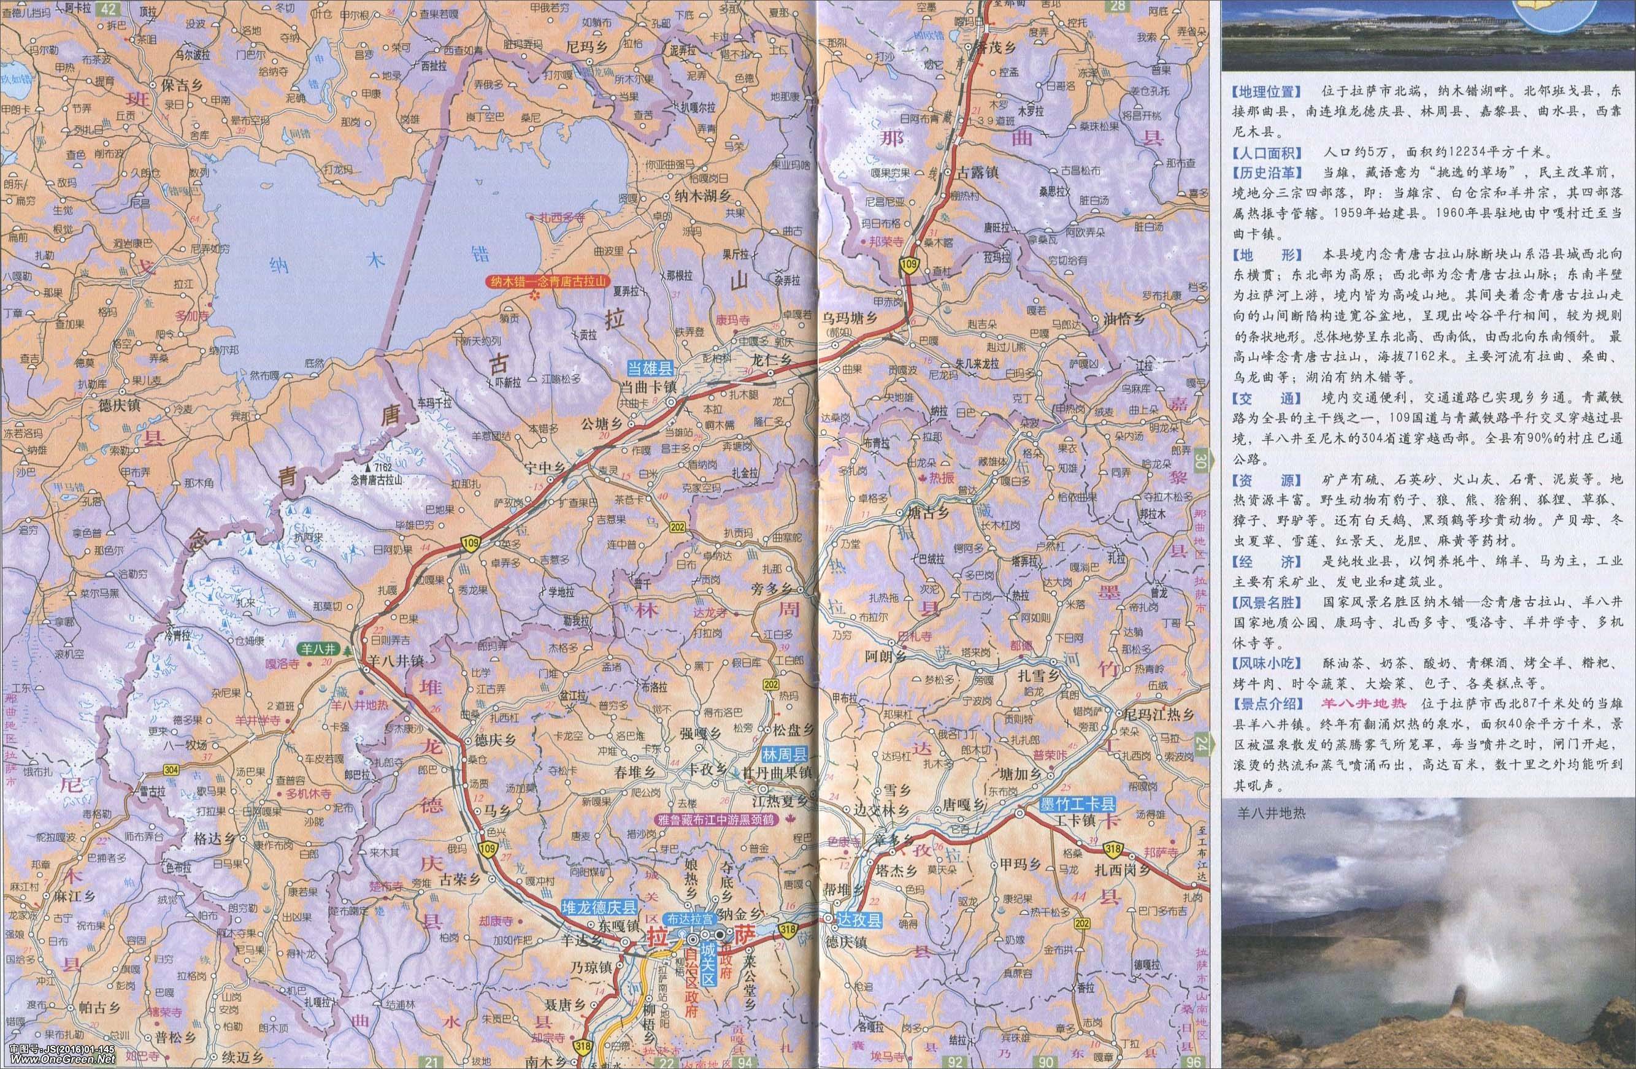Click the red leaf icon after 雅鲁藏布江中游黑颈鹤
The width and height of the screenshot is (1636, 1069).
pos(791,819)
